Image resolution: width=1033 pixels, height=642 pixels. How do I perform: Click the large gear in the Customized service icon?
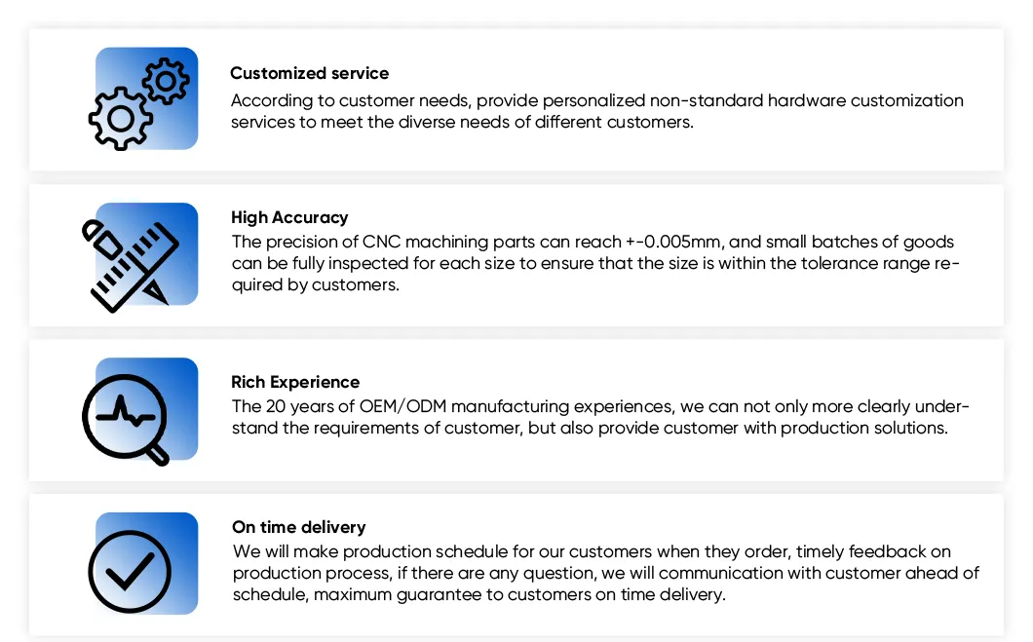click(x=121, y=119)
